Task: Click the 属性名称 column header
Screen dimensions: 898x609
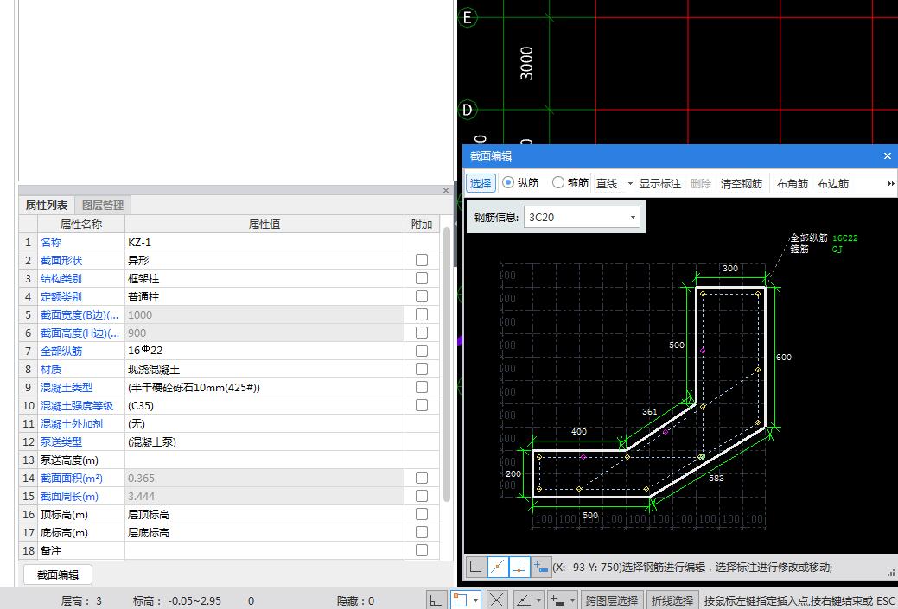Action: pos(80,224)
